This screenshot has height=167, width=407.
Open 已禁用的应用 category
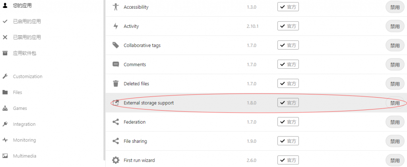pyautogui.click(x=27, y=37)
